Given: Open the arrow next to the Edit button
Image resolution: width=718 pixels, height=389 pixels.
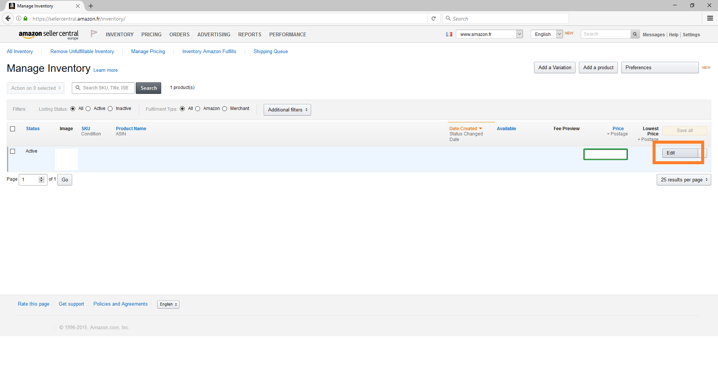Looking at the screenshot, I should click(x=702, y=153).
